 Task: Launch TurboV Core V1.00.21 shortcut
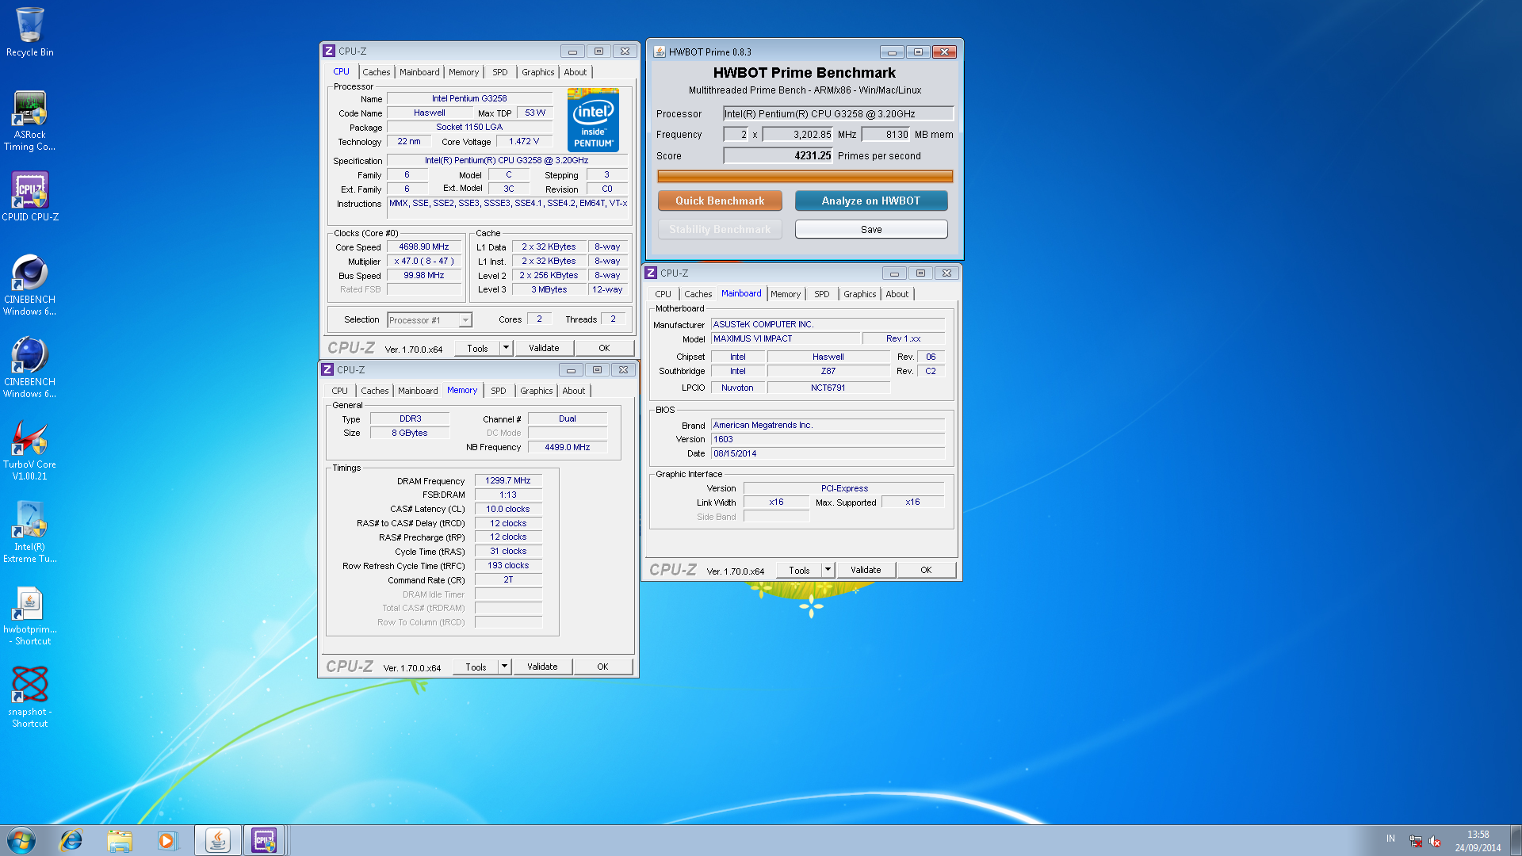[29, 450]
